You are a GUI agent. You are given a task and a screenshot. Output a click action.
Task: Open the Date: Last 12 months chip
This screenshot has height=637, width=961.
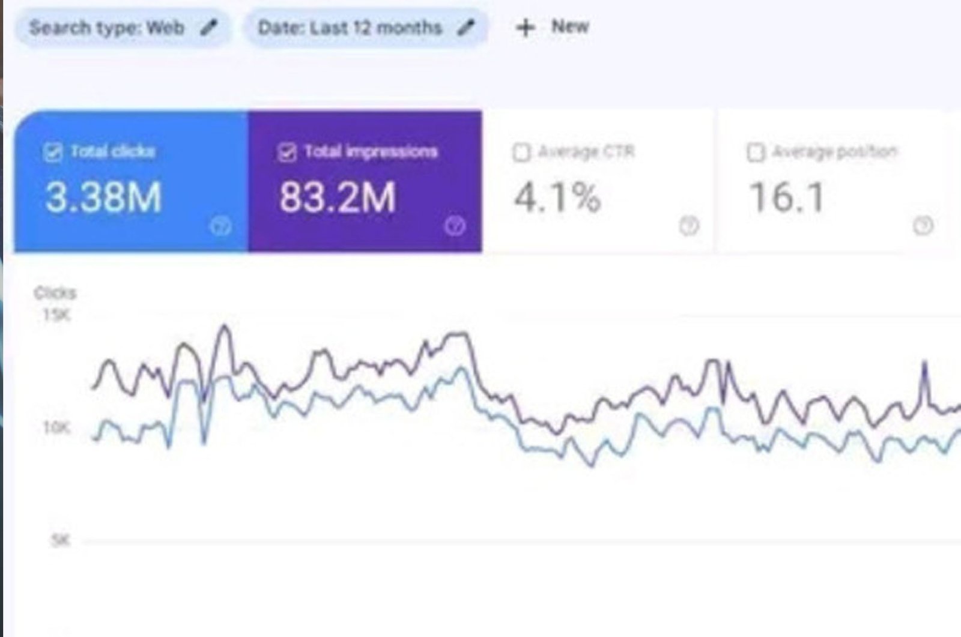click(350, 28)
